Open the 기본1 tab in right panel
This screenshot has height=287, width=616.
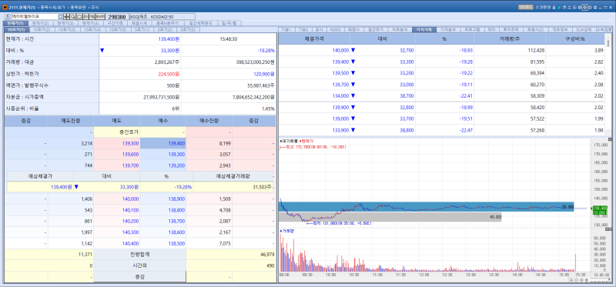pyautogui.click(x=286, y=29)
